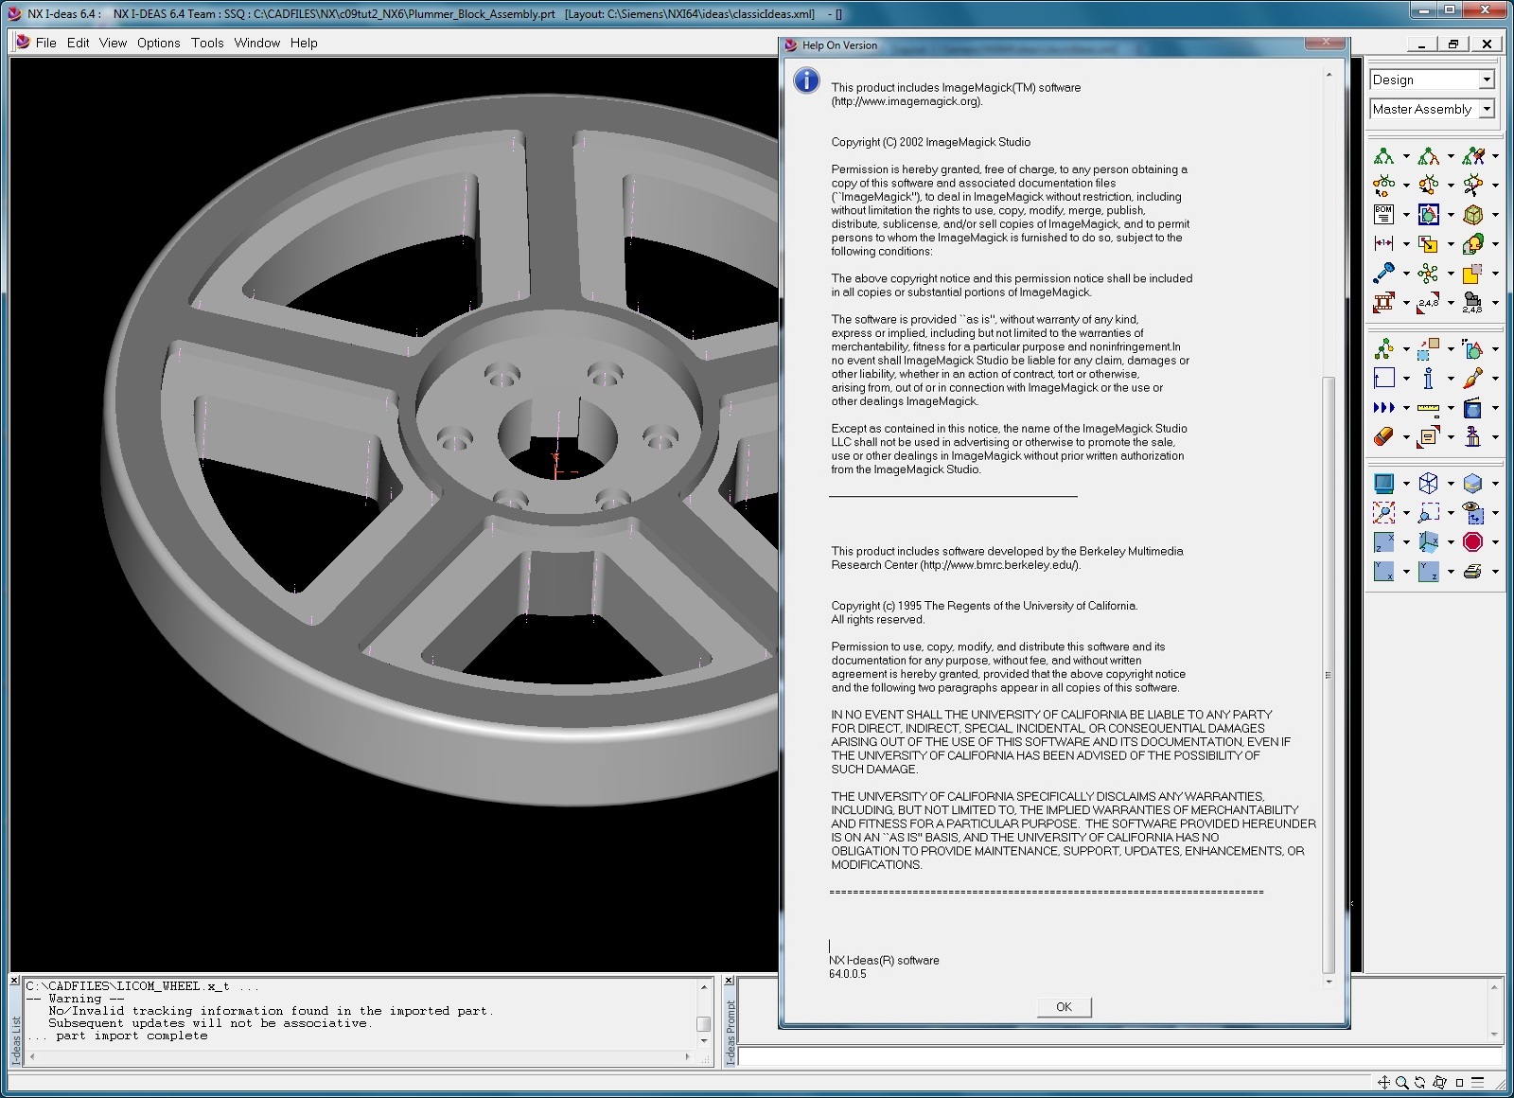Click the film strip animation icon
The image size is (1514, 1098).
pyautogui.click(x=1383, y=303)
